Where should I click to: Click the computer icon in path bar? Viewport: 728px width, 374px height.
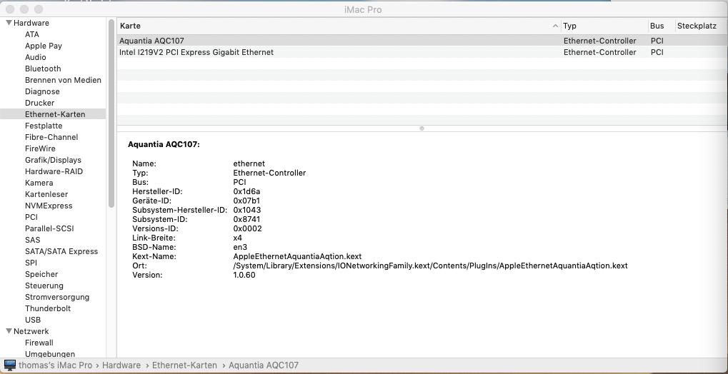(10, 365)
